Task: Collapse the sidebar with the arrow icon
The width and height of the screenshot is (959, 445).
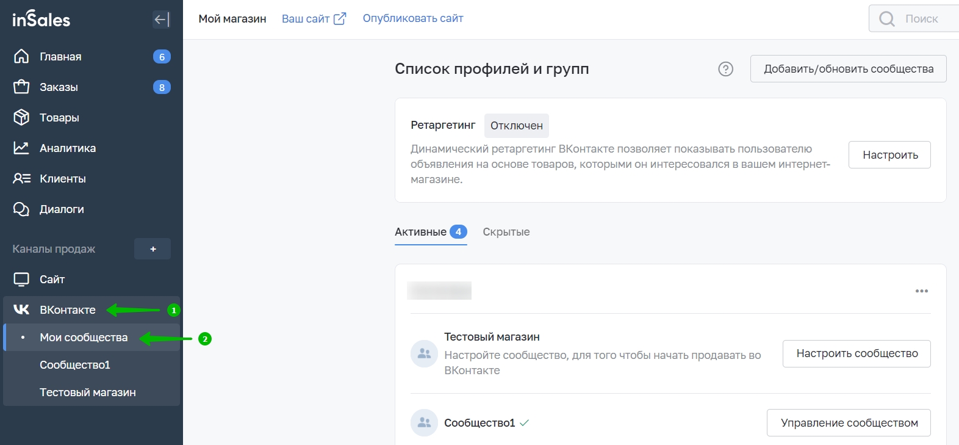Action: (161, 20)
